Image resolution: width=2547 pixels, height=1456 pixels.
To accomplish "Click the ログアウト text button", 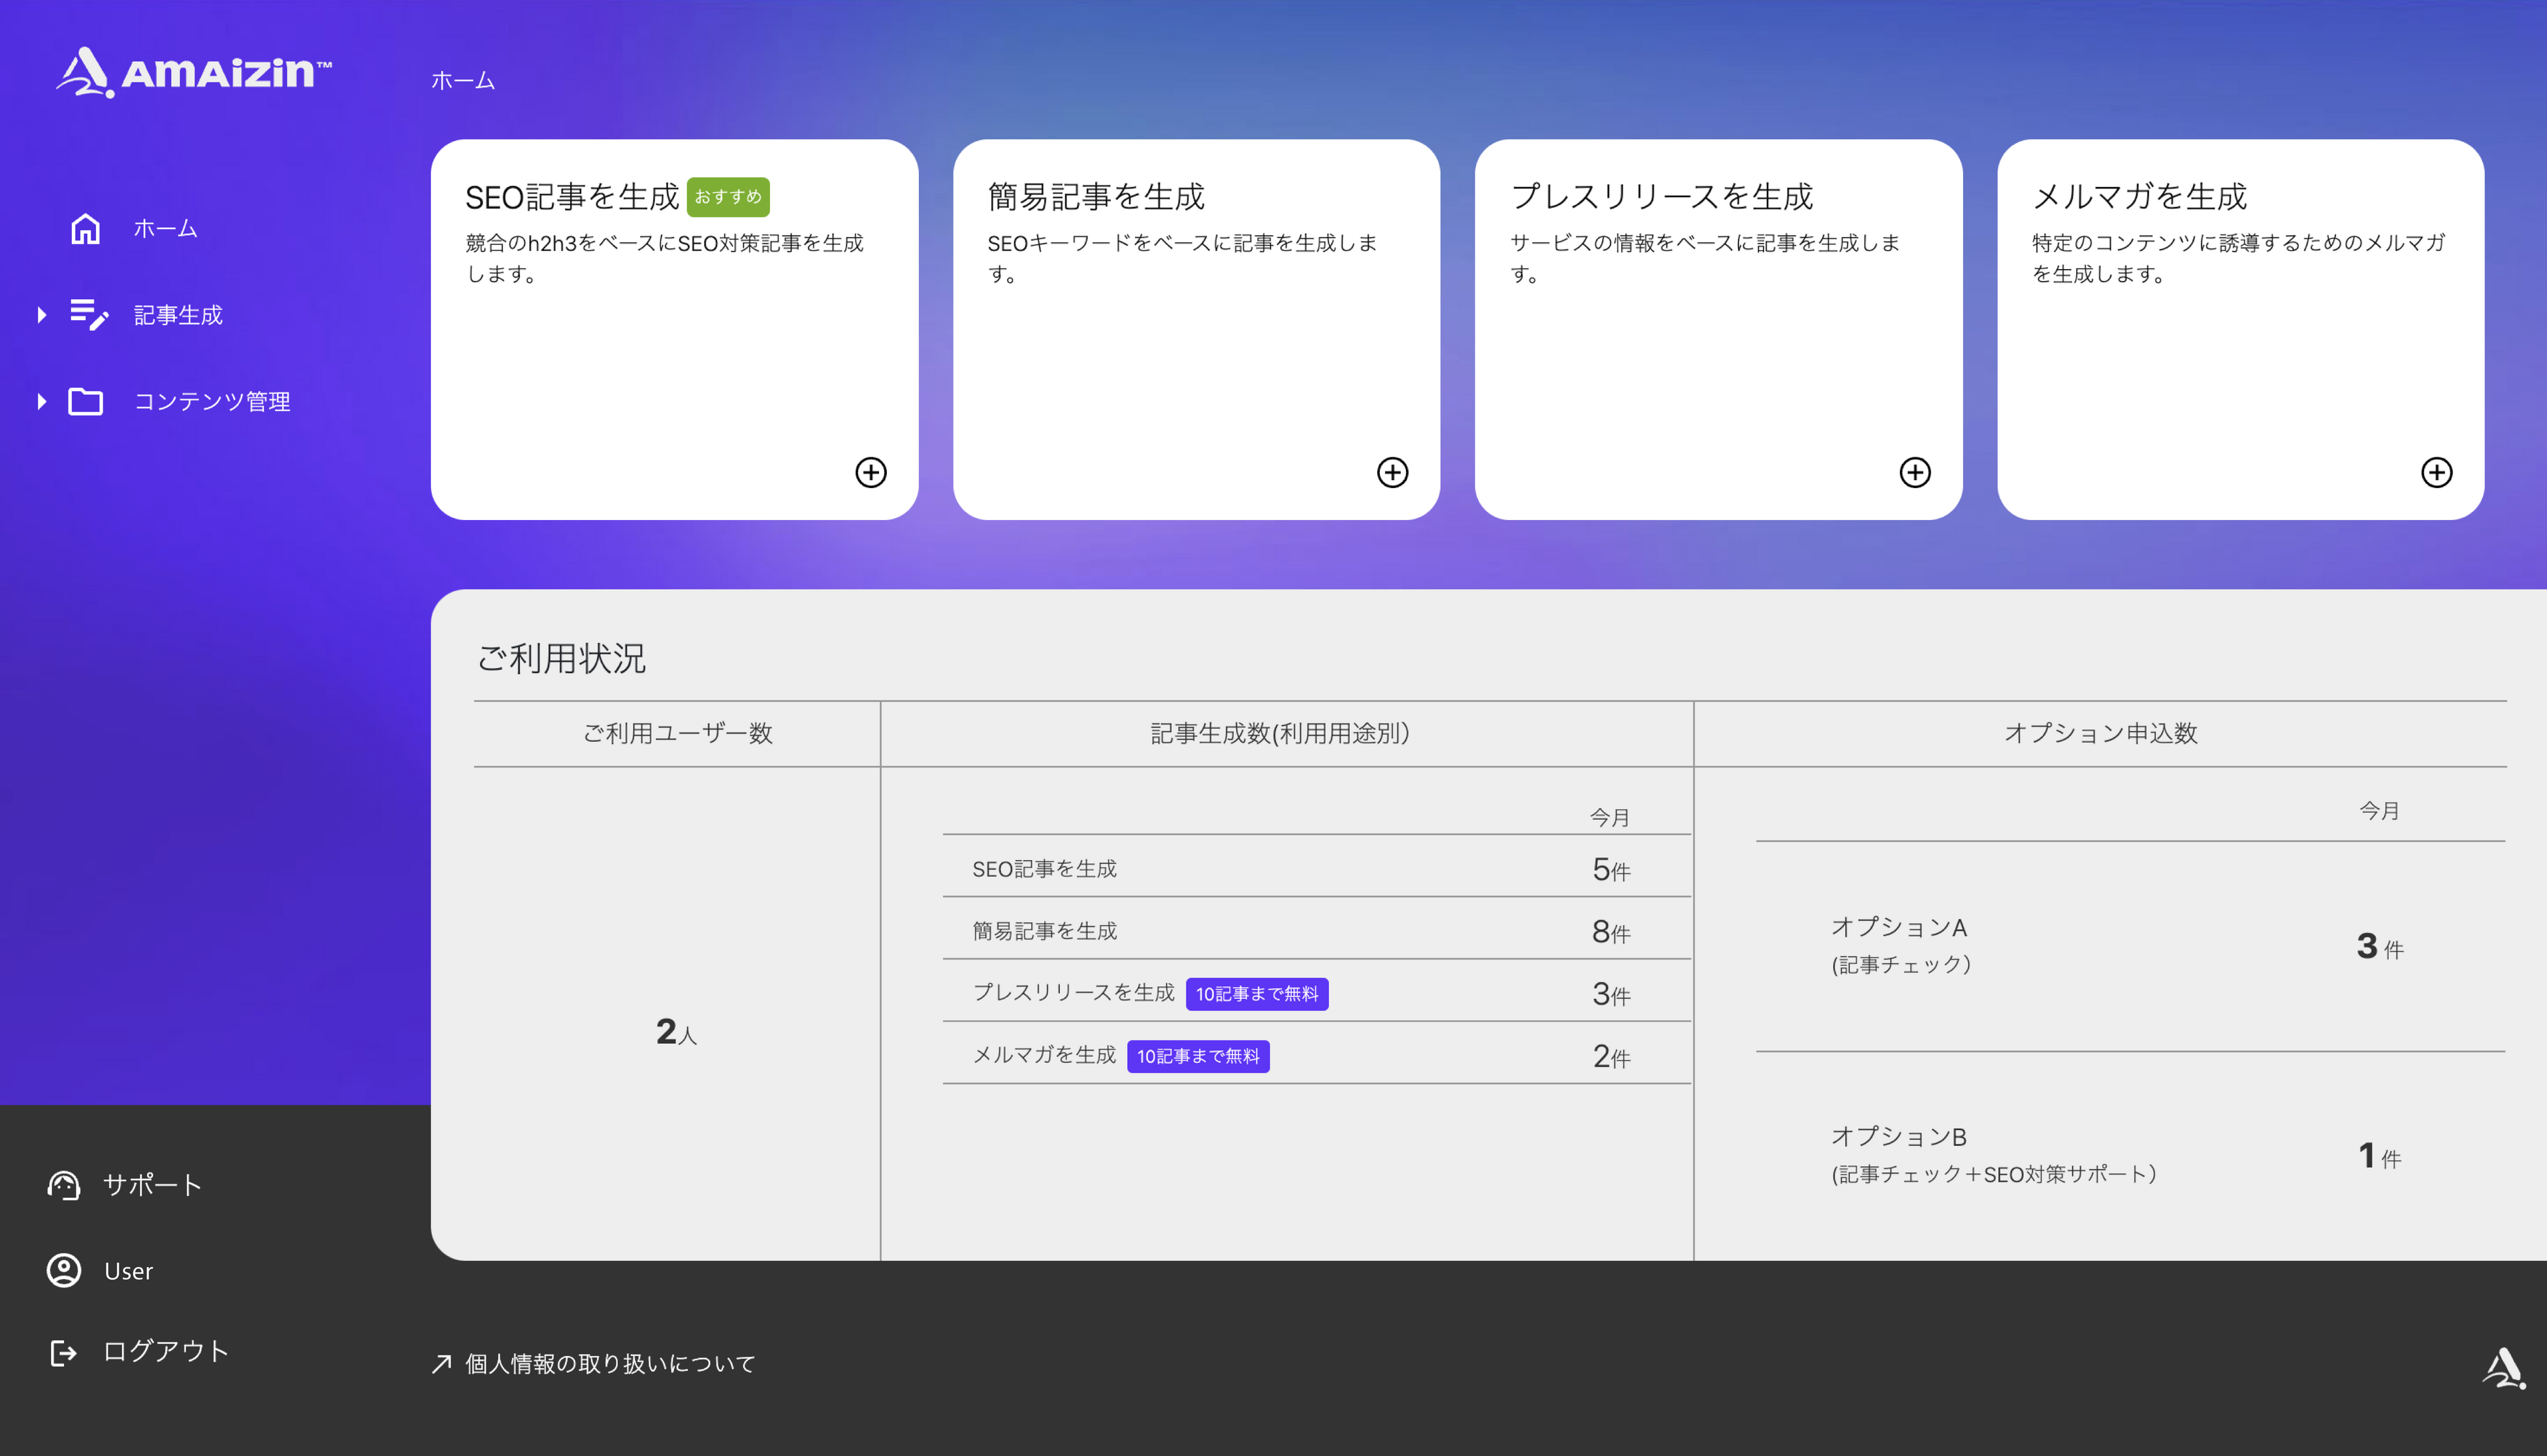I will coord(166,1351).
